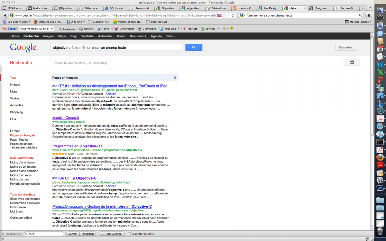Open 'Project:Omega.org » Gestion de la mémoire' result

[x=102, y=206]
